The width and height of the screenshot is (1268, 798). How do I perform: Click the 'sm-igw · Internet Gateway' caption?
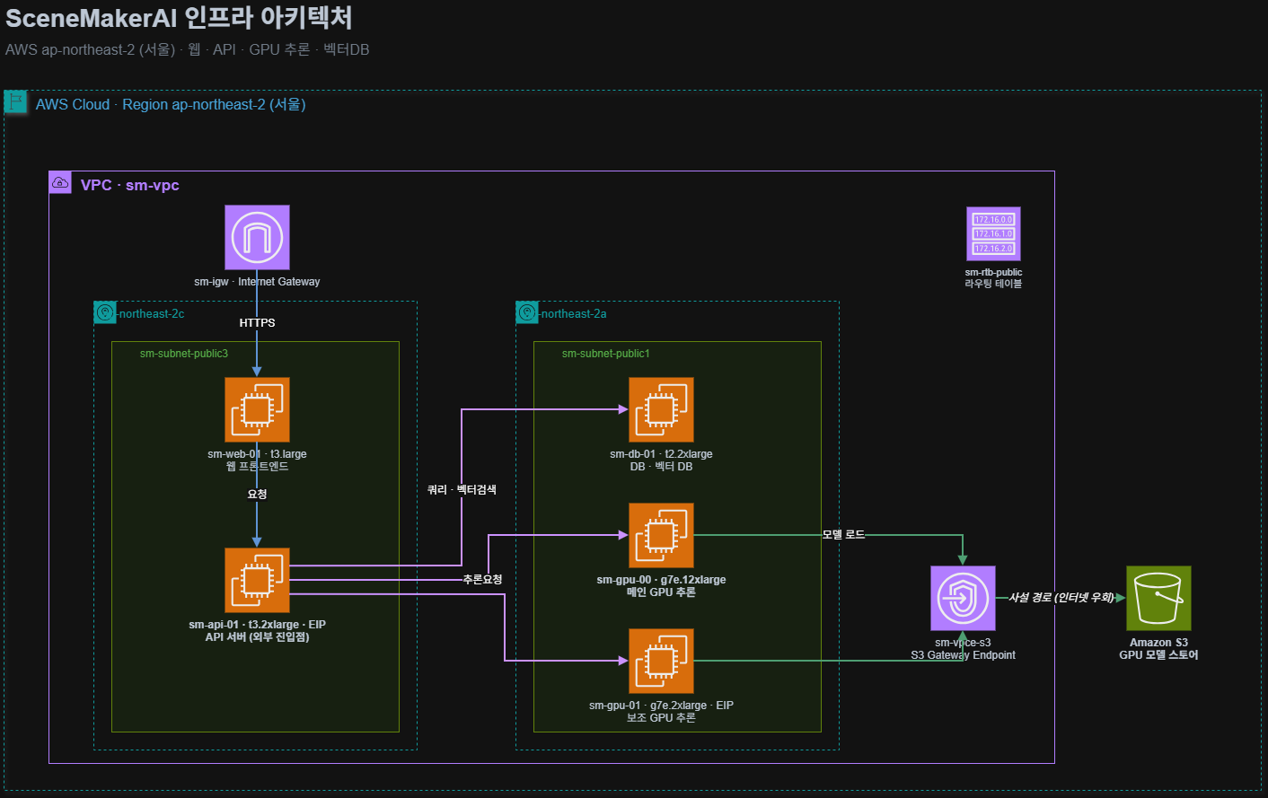(257, 282)
